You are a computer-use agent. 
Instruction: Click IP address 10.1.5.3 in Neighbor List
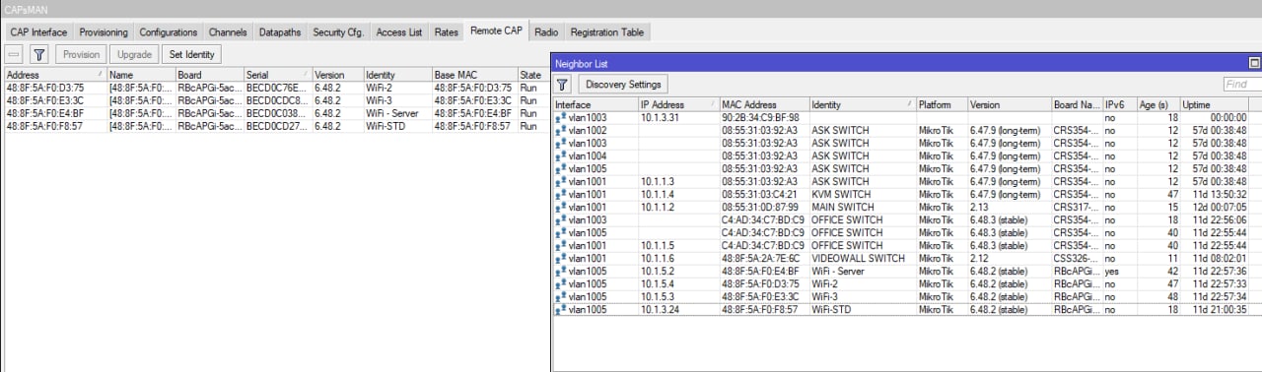[x=658, y=297]
